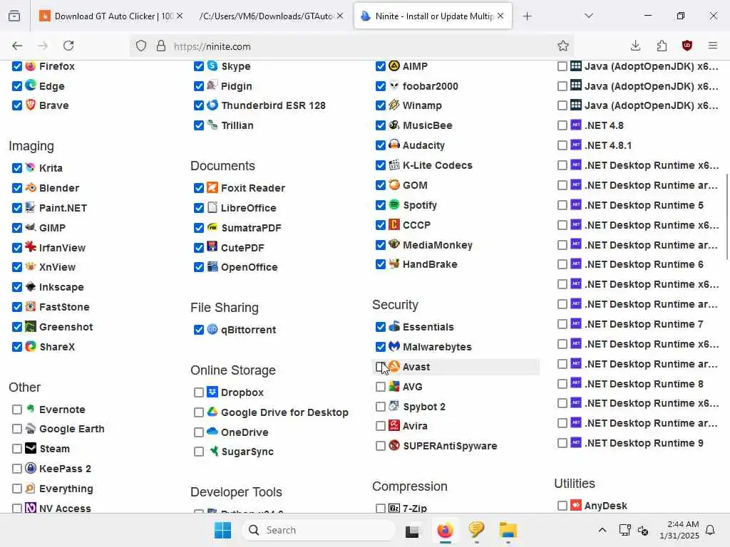Click the Audacity headphones icon

coord(394,145)
